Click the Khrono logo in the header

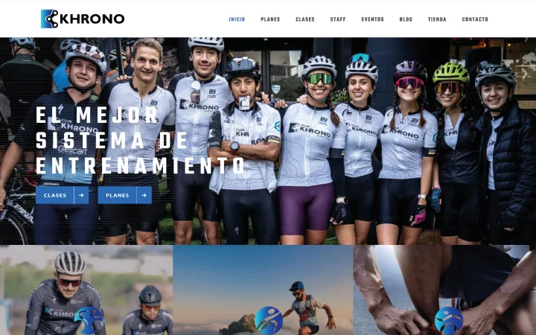pos(83,19)
